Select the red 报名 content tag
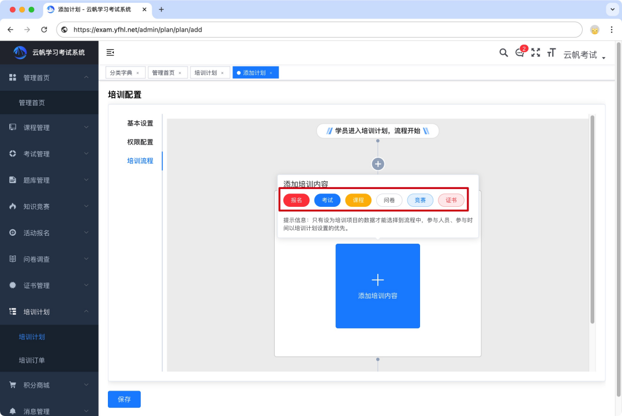 [x=297, y=200]
